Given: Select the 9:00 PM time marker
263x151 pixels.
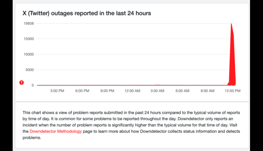Looking at the screenshot, I should [x=107, y=91].
